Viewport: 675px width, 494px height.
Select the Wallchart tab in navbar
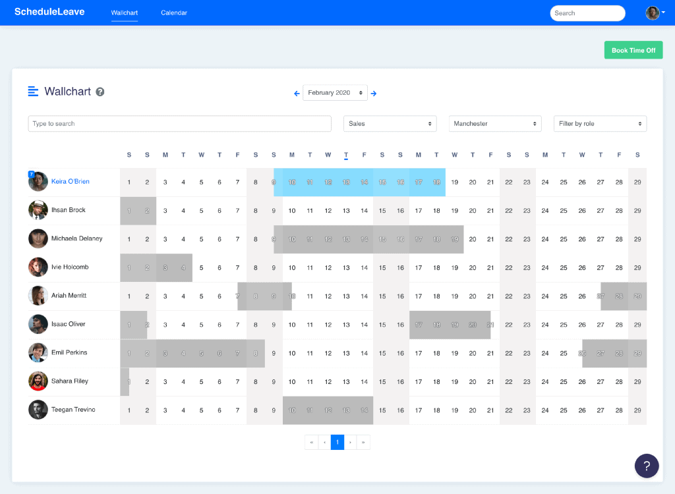pos(125,13)
